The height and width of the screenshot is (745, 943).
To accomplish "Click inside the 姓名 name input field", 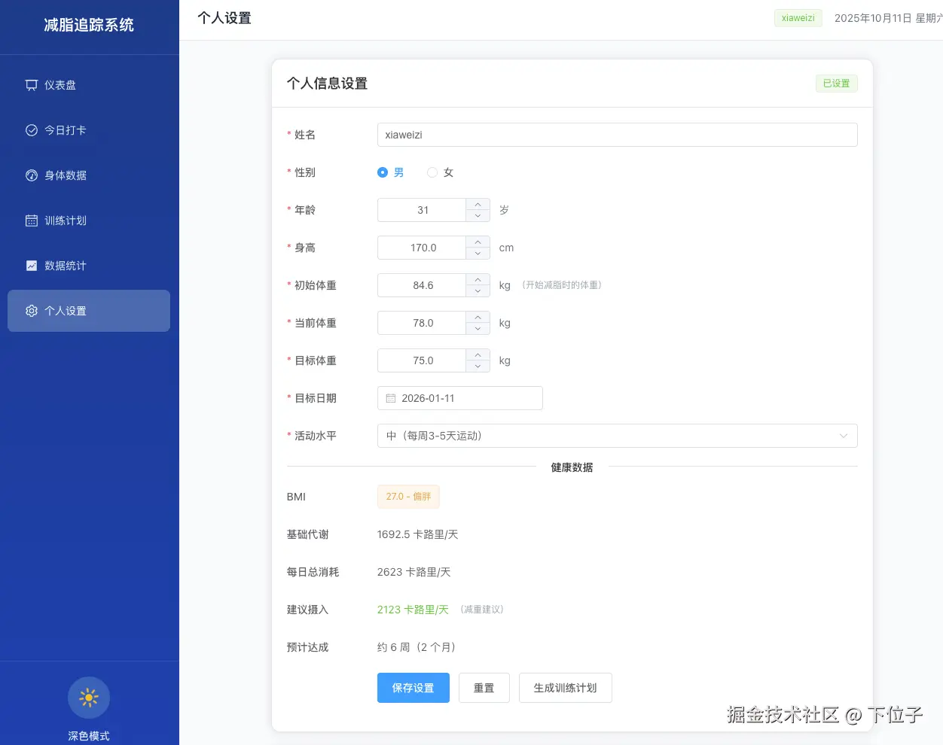I will (618, 135).
